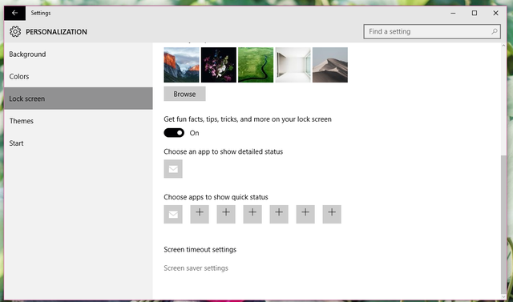Click the vertical scrollbar thumb
This screenshot has width=513, height=302.
pos(503,224)
